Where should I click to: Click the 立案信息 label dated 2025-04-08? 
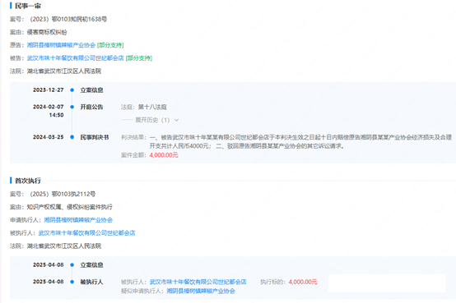(x=91, y=264)
